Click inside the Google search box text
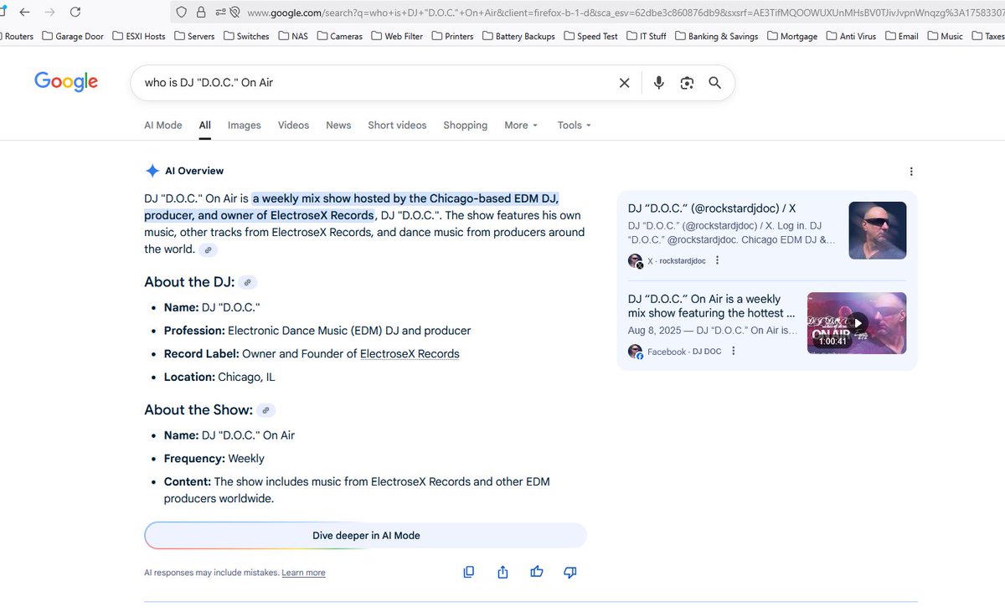This screenshot has width=1005, height=612. 209,82
